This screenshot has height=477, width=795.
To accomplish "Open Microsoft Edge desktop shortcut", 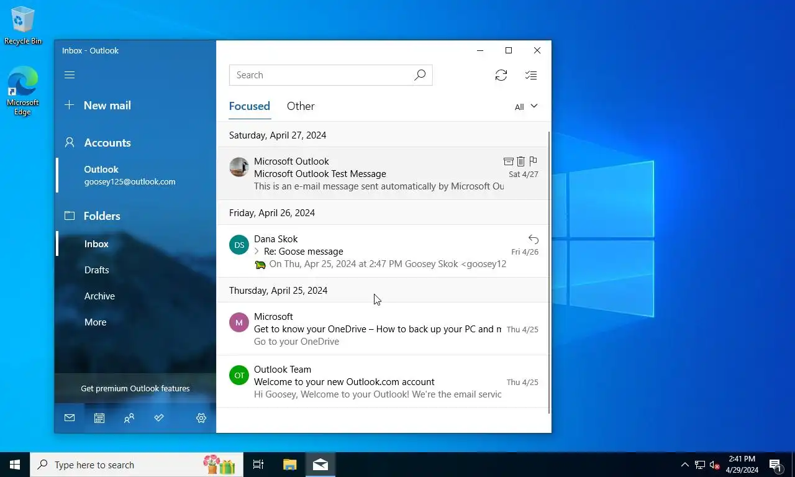I will tap(23, 91).
